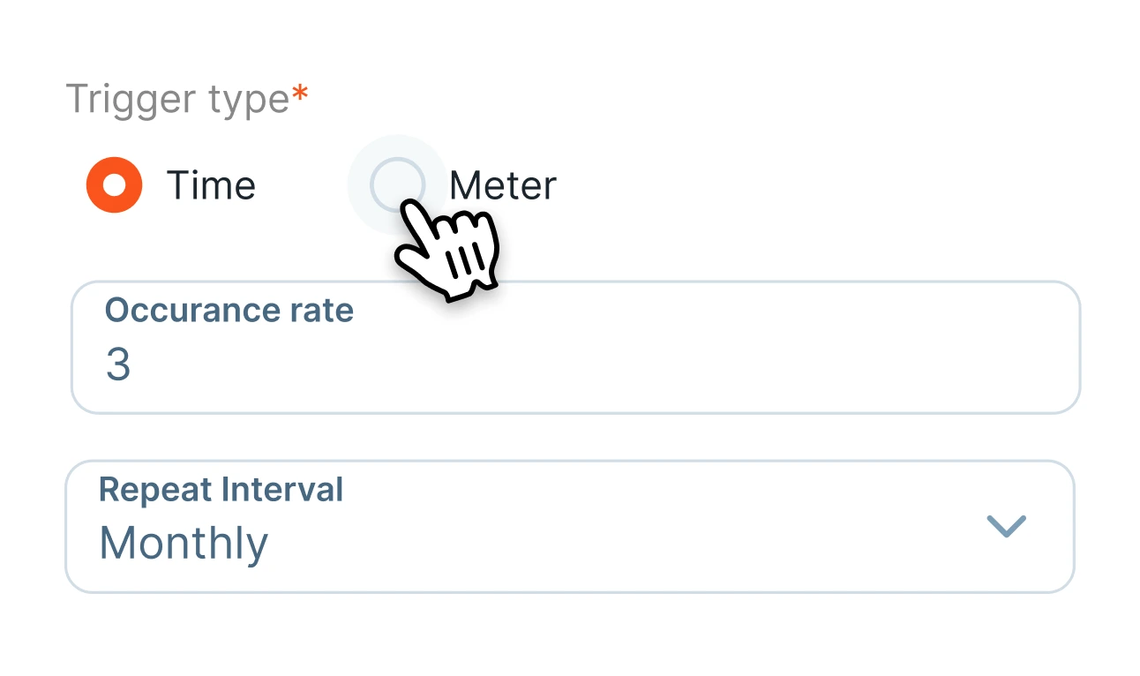1140x676 pixels.
Task: Click the "Monthly" selected value
Action: 184,543
